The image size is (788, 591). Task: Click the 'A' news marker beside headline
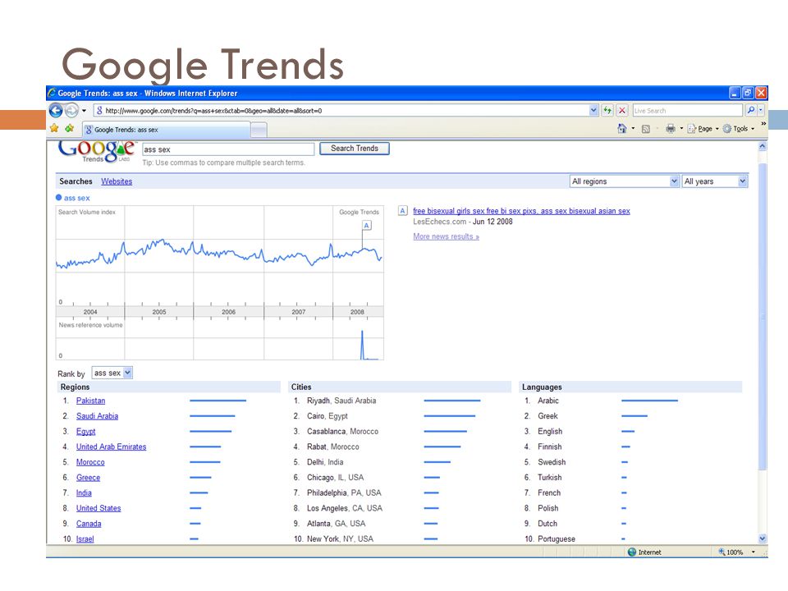coord(402,211)
